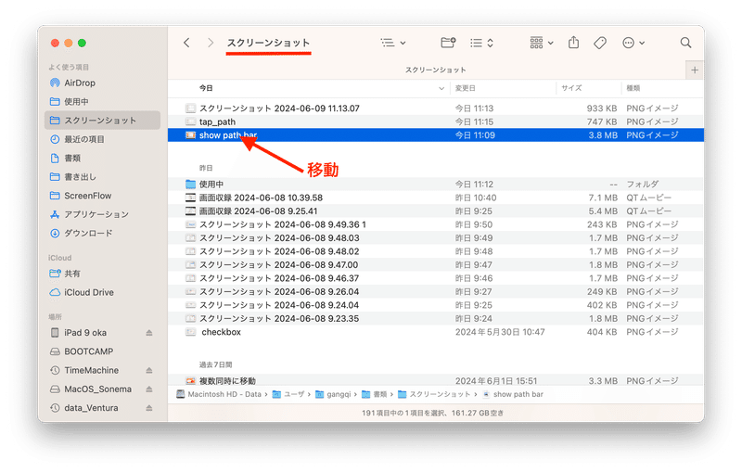Open the group-by grid dropdown
The width and height of the screenshot is (742, 472).
click(x=542, y=43)
